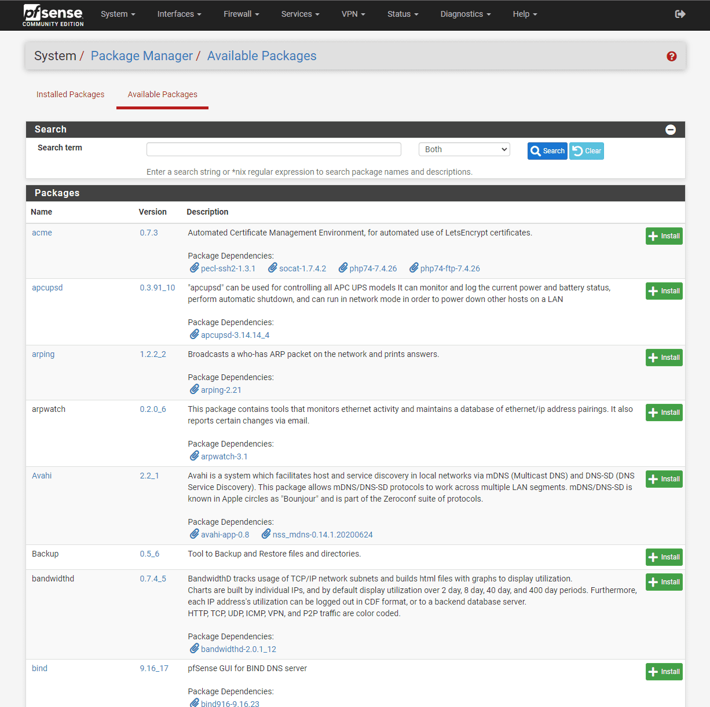
Task: Click apcupsd version 0.3.91_10 link
Action: pos(158,288)
